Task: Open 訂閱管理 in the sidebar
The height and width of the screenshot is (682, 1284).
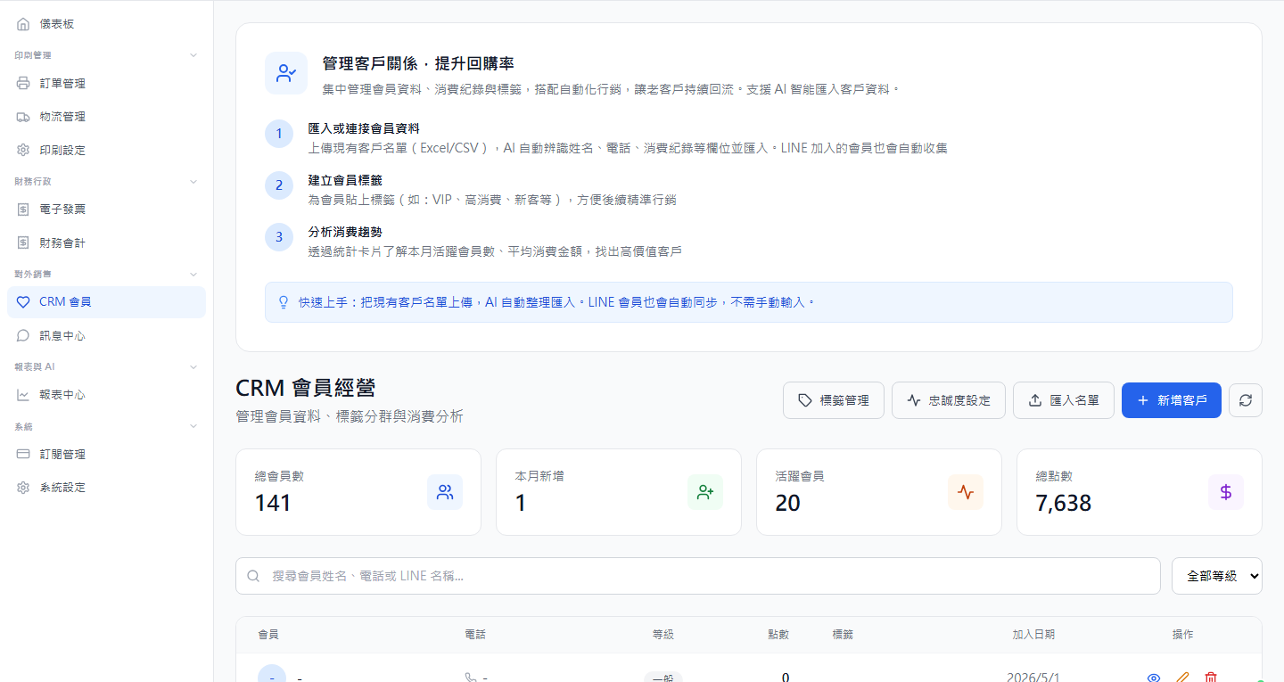Action: pyautogui.click(x=106, y=455)
